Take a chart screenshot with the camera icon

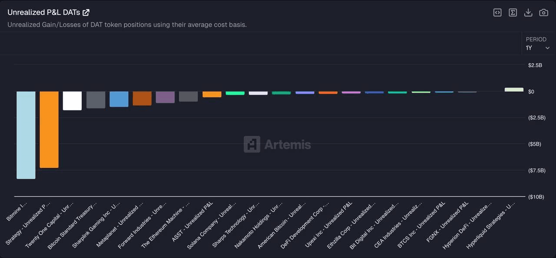[543, 13]
